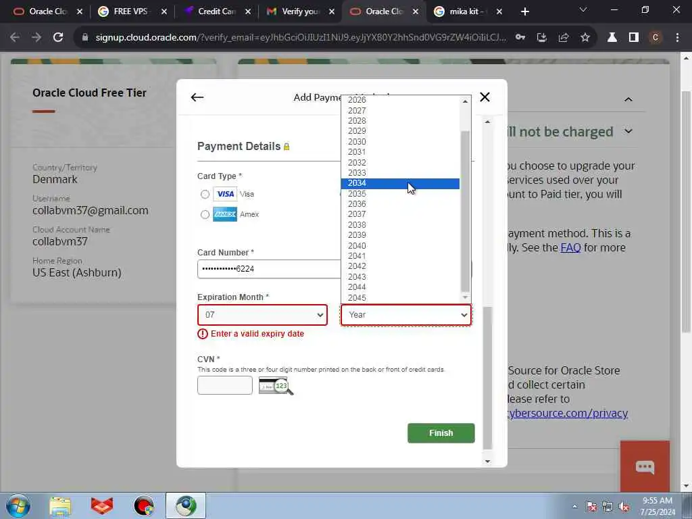Pick 2045 from the expiration year list
Image resolution: width=692 pixels, height=519 pixels.
[400, 298]
